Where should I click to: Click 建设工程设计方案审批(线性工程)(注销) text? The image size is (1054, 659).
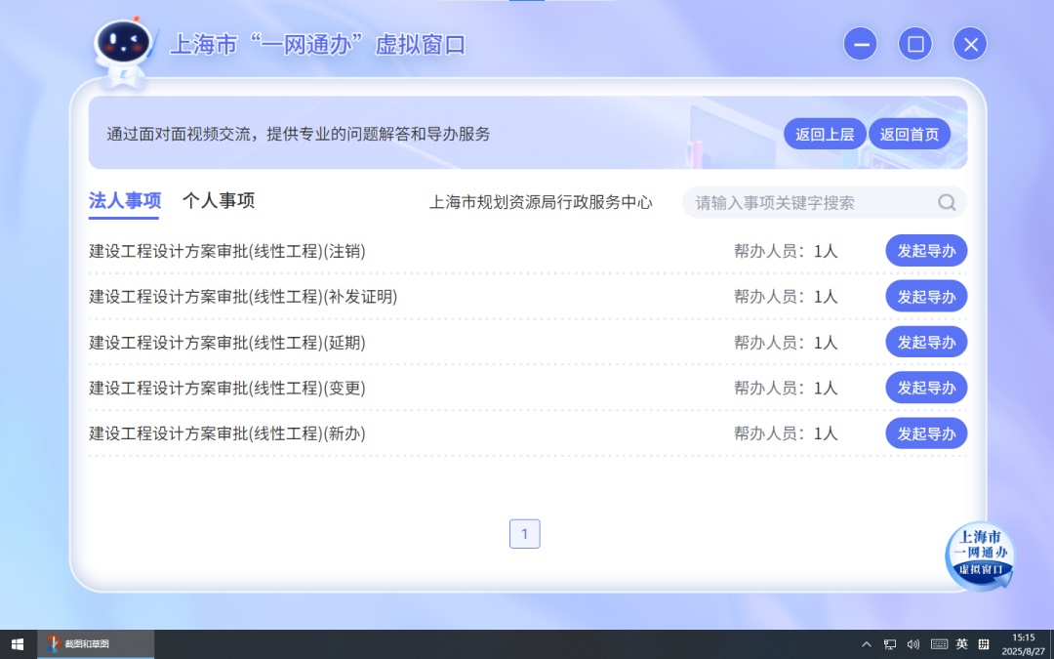tap(227, 252)
